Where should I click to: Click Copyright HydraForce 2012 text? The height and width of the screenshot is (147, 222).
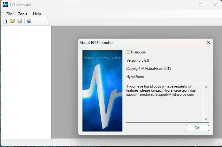[x=149, y=69]
